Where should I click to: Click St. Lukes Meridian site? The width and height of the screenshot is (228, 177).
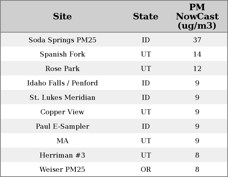click(x=62, y=97)
